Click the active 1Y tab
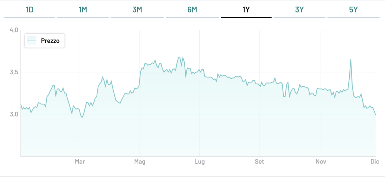Screen dimensions: 385x177 click(246, 10)
